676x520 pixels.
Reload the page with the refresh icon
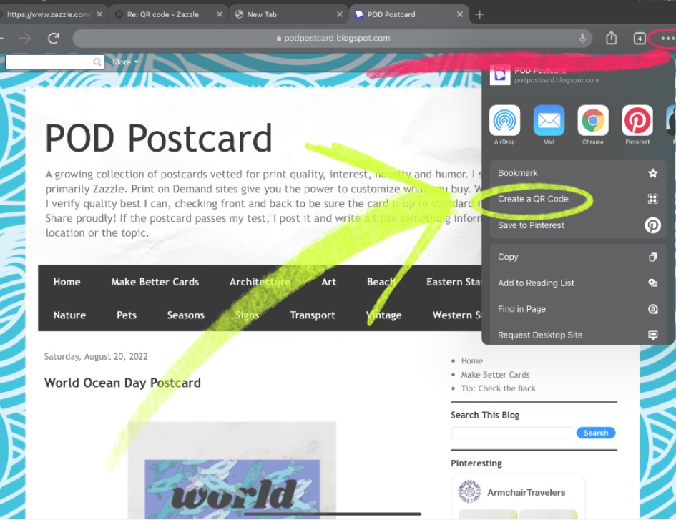(x=54, y=39)
